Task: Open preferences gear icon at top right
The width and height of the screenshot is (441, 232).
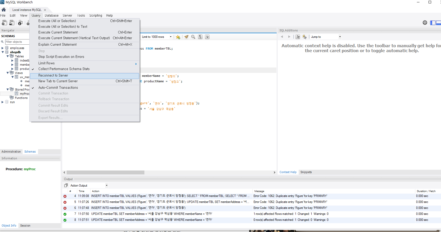Action: click(x=425, y=23)
